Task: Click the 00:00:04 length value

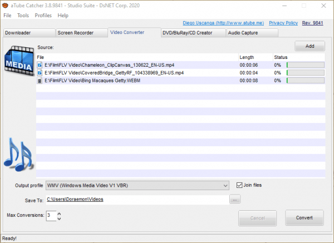Action: coord(249,73)
